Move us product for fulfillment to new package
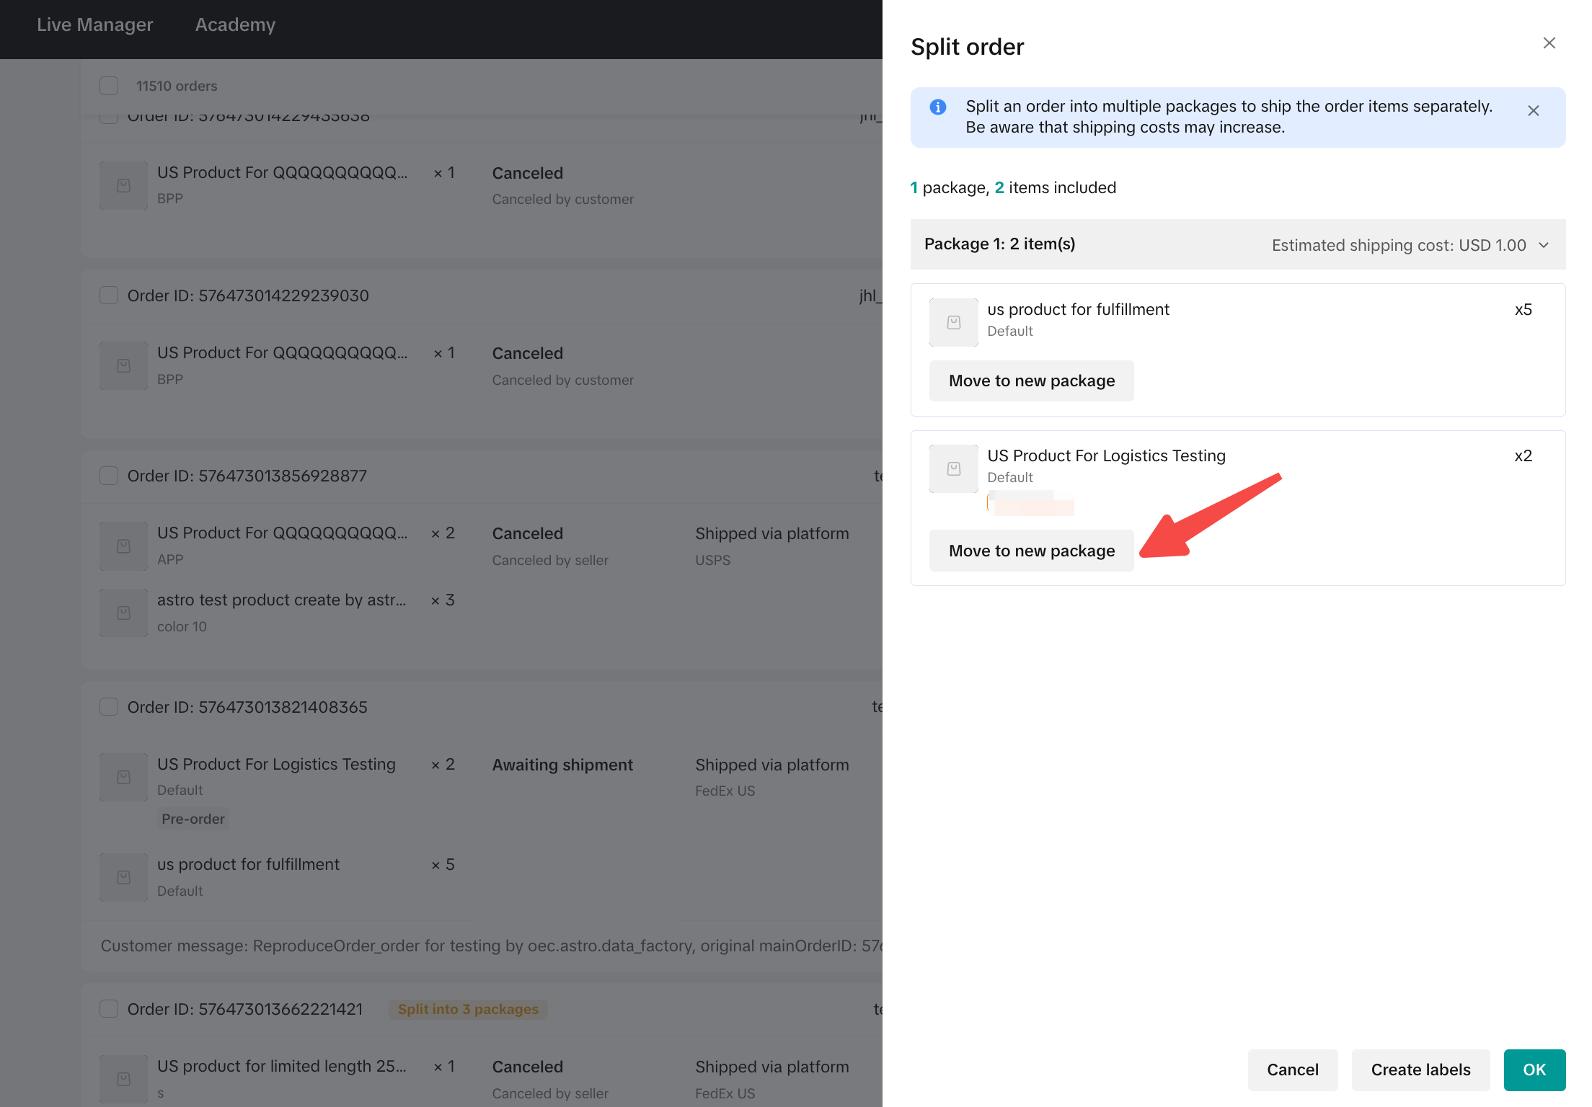1592x1107 pixels. (x=1031, y=381)
